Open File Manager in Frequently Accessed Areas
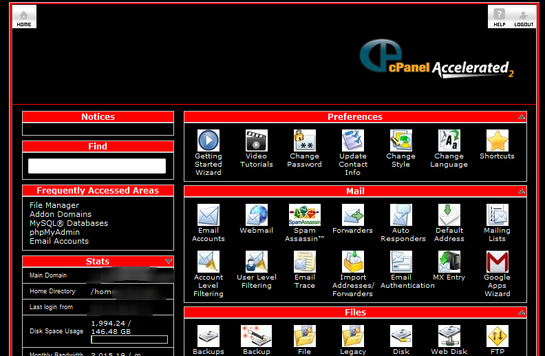Viewport: 545px width, 356px height. click(54, 205)
